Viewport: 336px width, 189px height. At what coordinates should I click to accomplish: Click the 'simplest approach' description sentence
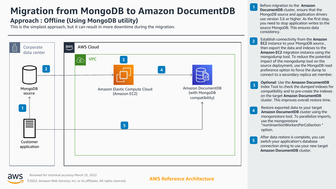pyautogui.click(x=92, y=27)
